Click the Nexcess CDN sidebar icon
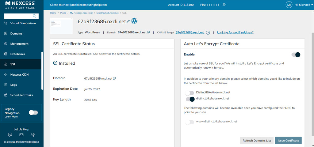The height and width of the screenshot is (147, 314). coord(6,74)
